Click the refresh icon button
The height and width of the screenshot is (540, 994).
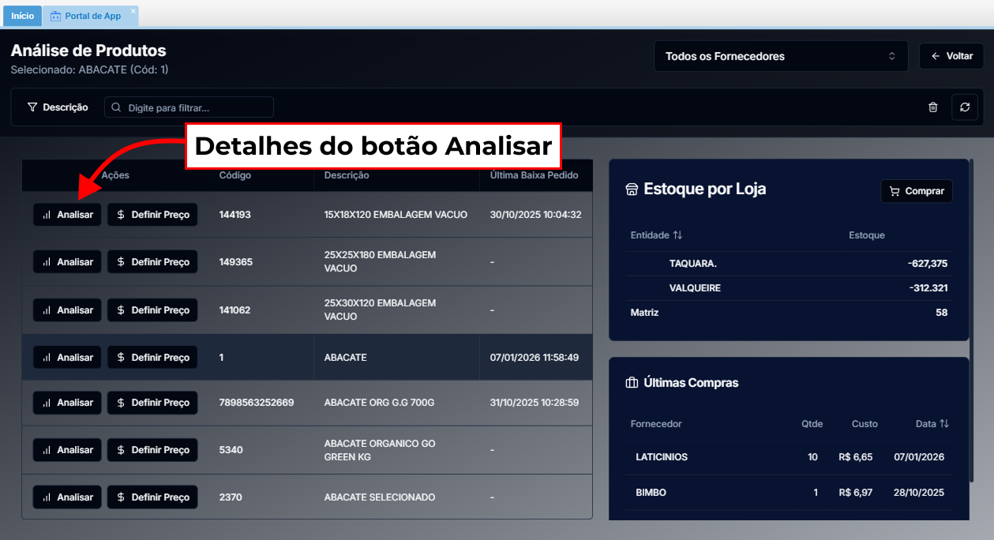tap(964, 107)
